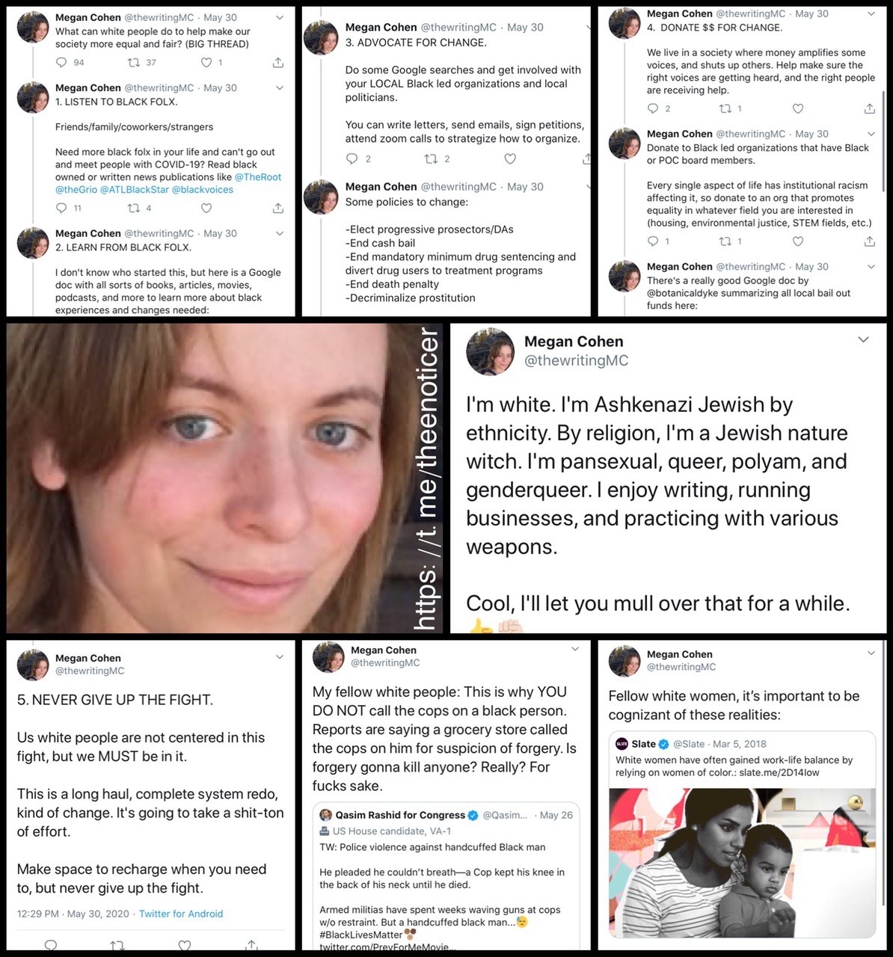The height and width of the screenshot is (957, 893).
Task: Expand options chevron on NEVER GIVE UP tweet
Action: coord(280,657)
